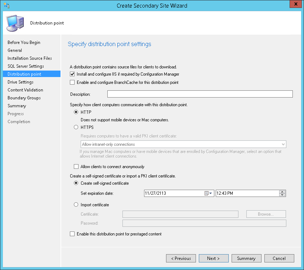Click the distribution point computer icon
Screen dimensions: 304x270
pyautogui.click(x=15, y=23)
